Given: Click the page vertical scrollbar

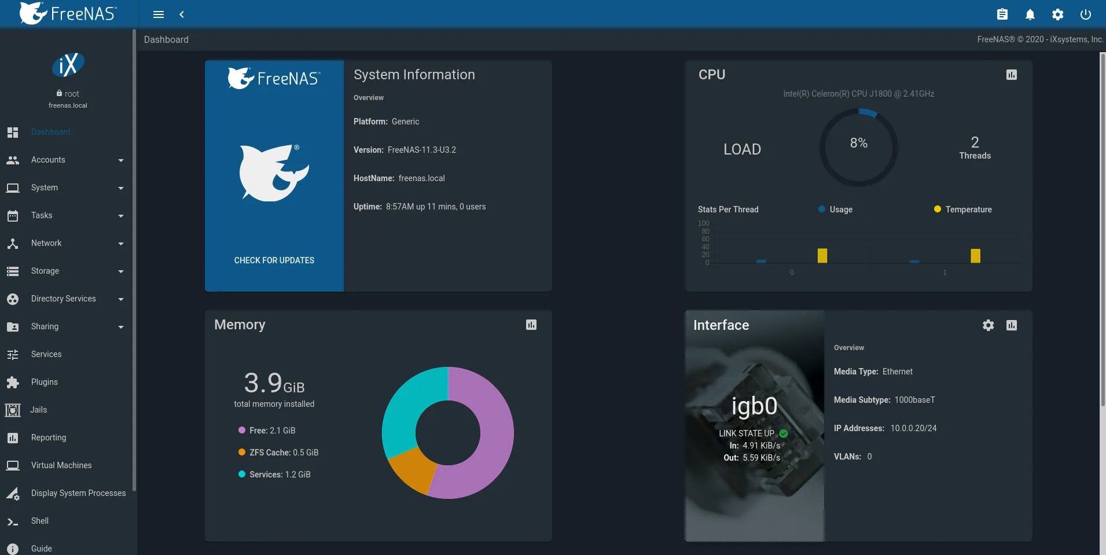Looking at the screenshot, I should [x=1103, y=229].
